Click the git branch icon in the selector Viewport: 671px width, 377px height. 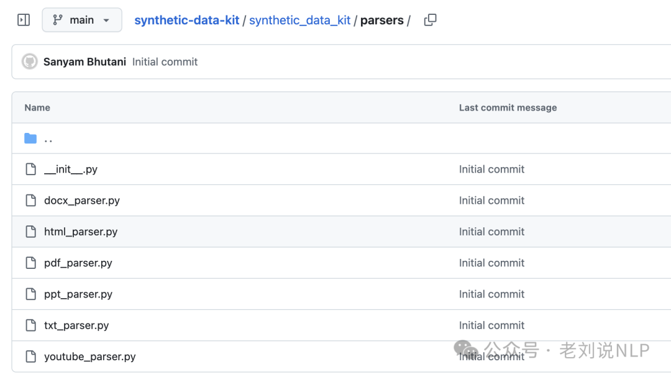pyautogui.click(x=57, y=20)
